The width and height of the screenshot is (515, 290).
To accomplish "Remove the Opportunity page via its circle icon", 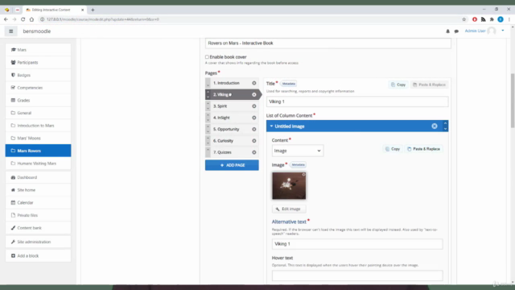I will tap(254, 129).
